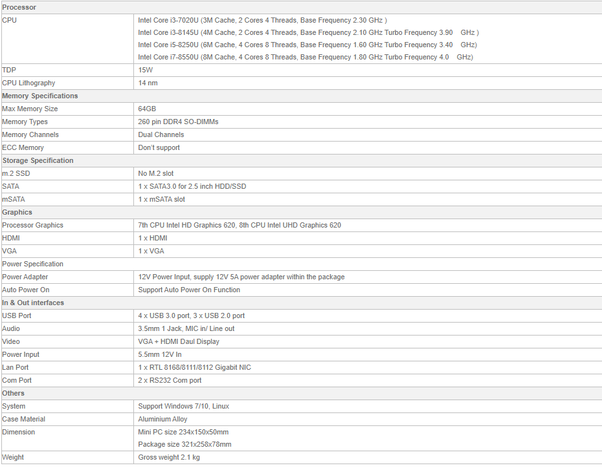Image resolution: width=602 pixels, height=470 pixels.
Task: Click the Graphics section header
Action: point(17,212)
